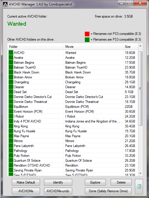Click the Make Default button
Viewport: 149px width, 198px height.
(x=26, y=182)
